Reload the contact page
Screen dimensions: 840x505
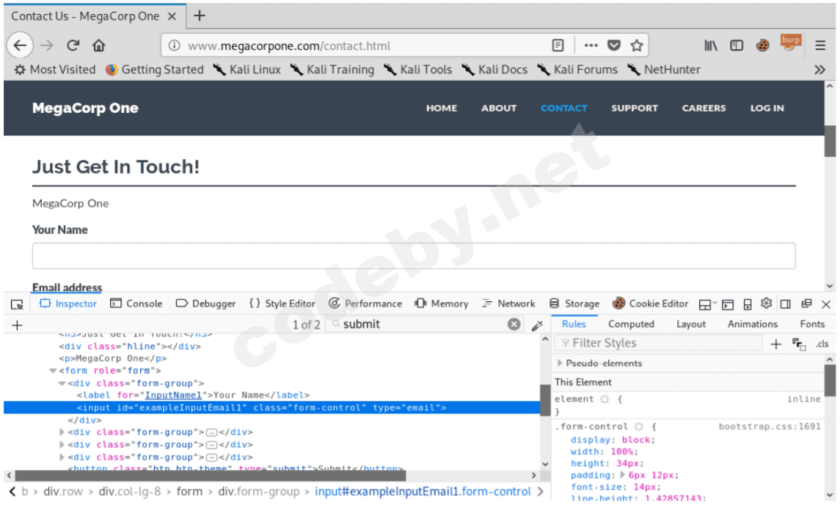point(73,45)
